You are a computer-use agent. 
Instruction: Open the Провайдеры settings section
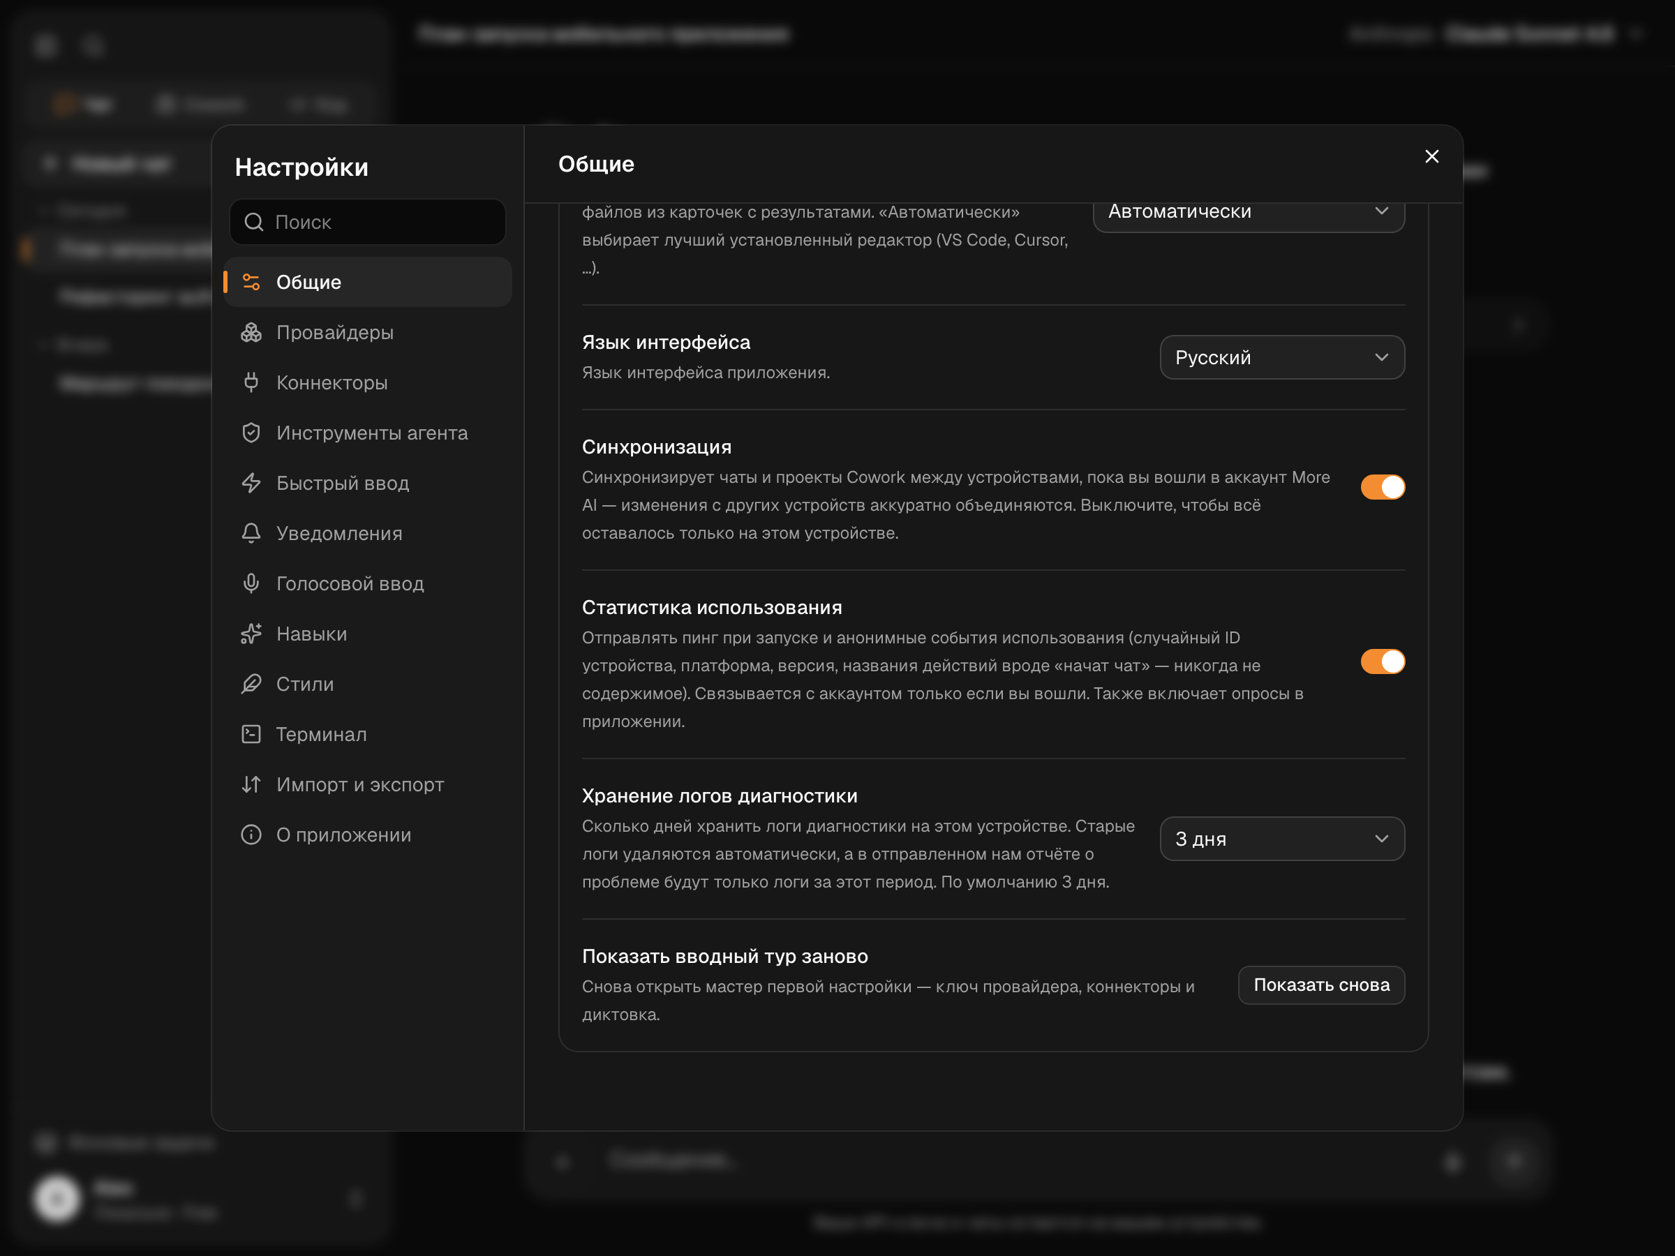[x=367, y=332]
